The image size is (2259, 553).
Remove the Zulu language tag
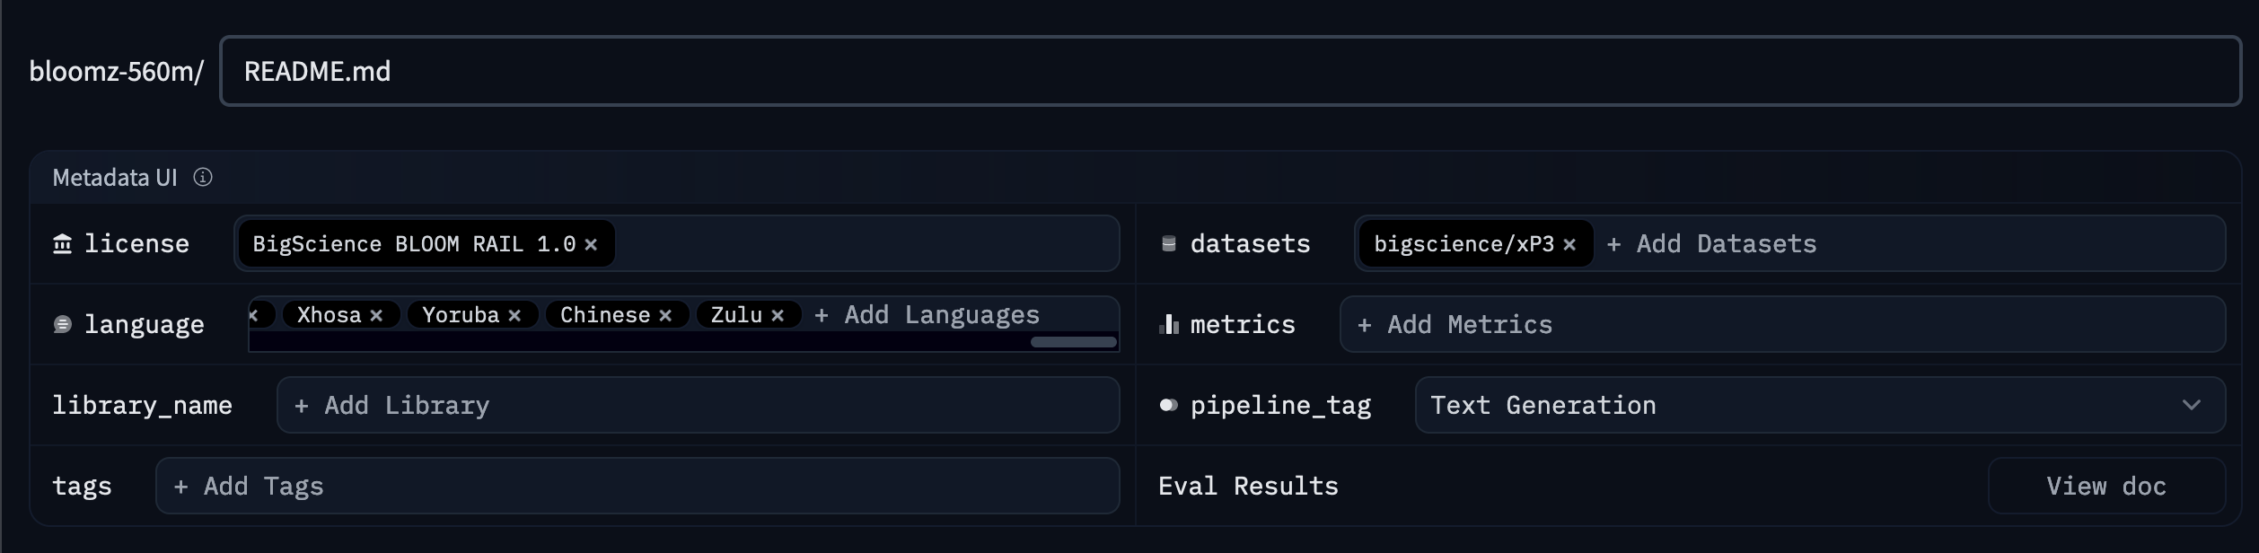pos(778,315)
